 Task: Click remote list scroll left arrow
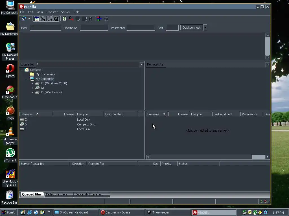click(148, 157)
